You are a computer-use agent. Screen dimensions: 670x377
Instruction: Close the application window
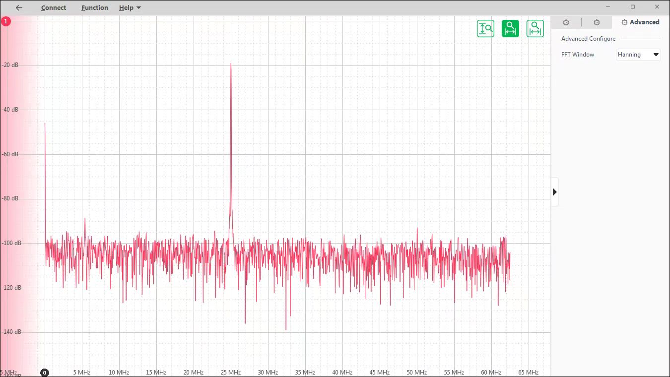[x=657, y=7]
